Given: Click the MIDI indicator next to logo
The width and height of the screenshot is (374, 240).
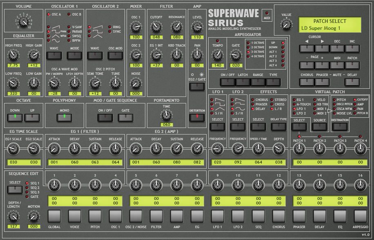Looking at the screenshot, I should tap(267, 13).
